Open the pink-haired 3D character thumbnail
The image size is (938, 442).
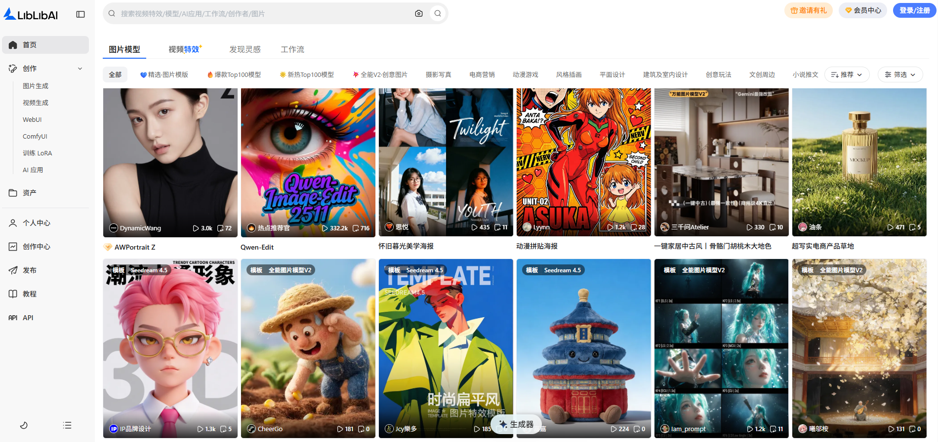pos(170,348)
